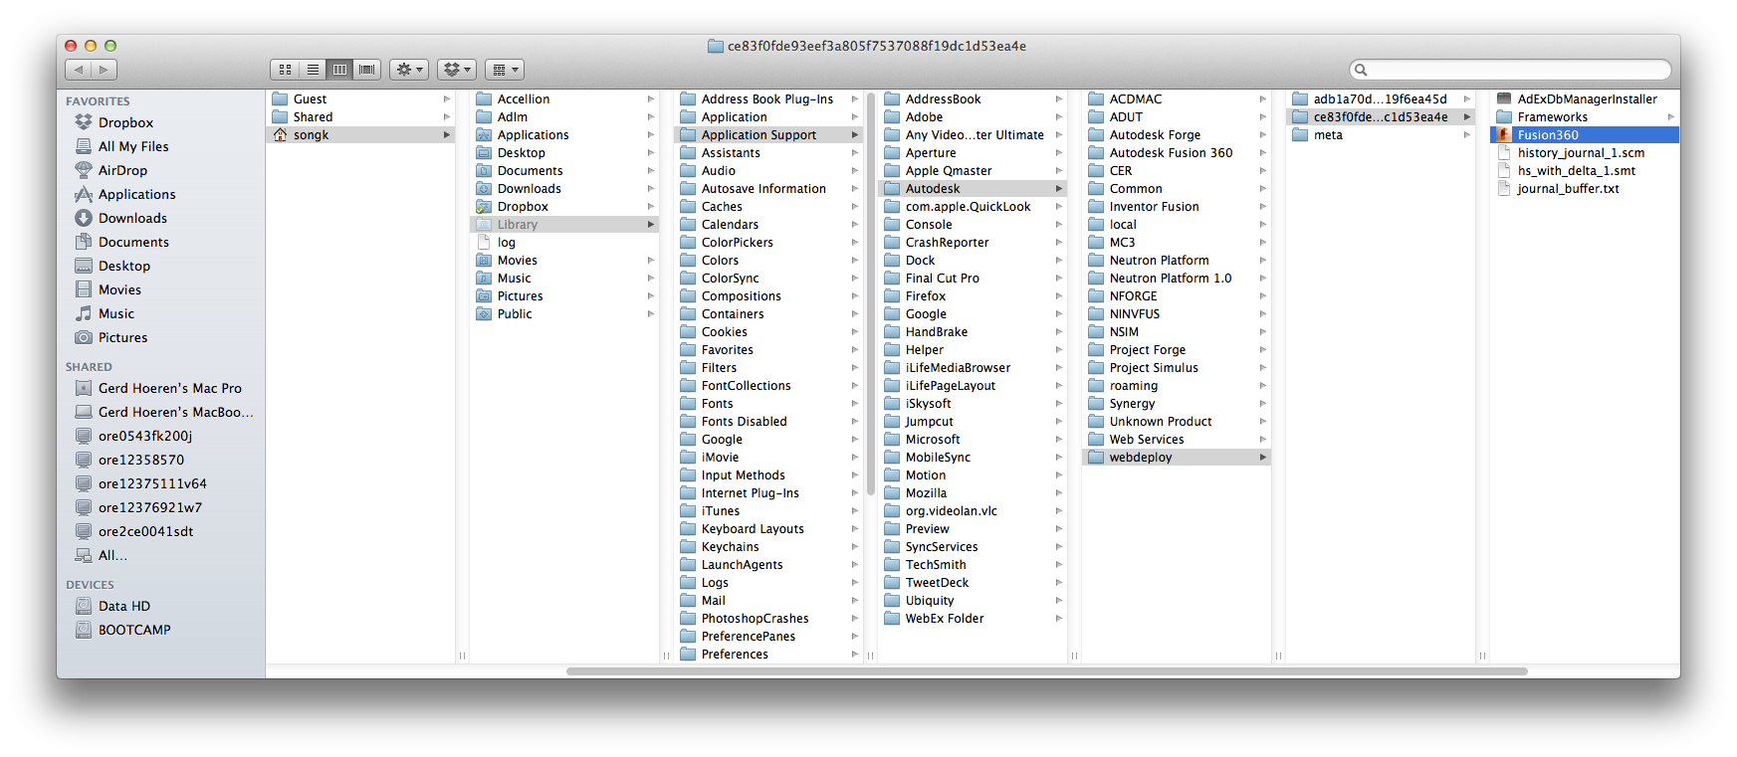1737x757 pixels.
Task: Switch to column view mode
Action: point(340,70)
